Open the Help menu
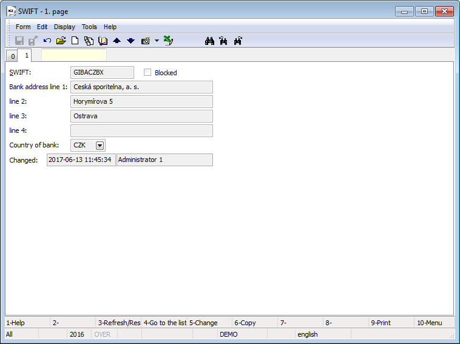The height and width of the screenshot is (344, 460). tap(110, 27)
